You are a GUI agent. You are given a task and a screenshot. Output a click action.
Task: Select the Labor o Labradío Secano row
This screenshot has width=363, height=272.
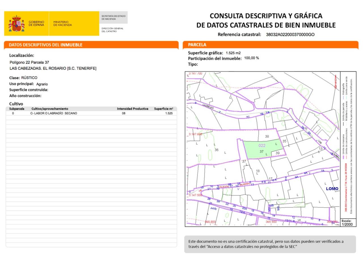91,113
